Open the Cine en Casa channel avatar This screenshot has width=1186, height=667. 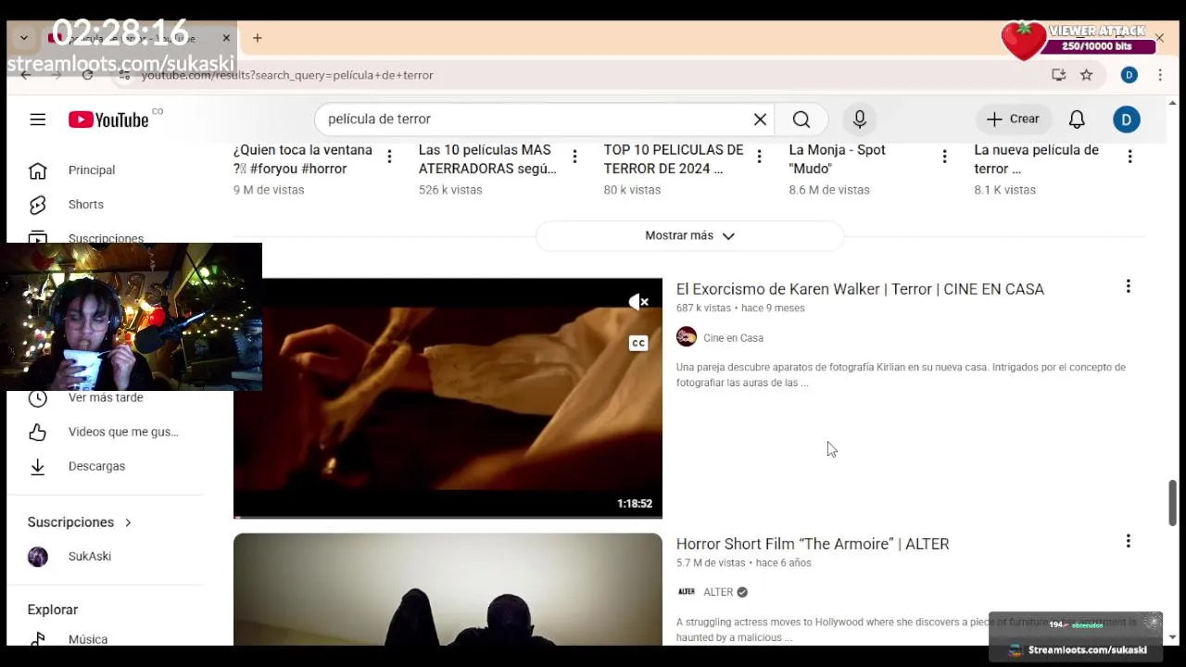(687, 337)
